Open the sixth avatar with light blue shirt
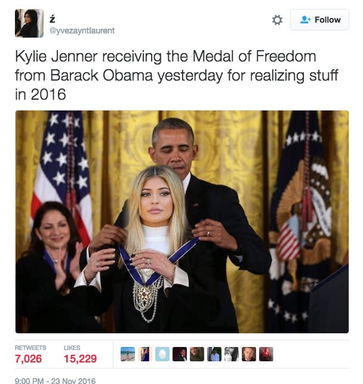This screenshot has height=384, width=363. (214, 354)
